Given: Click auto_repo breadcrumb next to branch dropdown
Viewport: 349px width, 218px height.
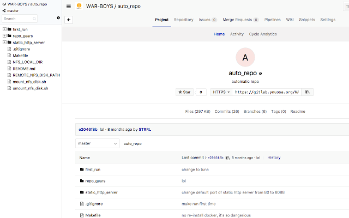Looking at the screenshot, I should 133,144.
